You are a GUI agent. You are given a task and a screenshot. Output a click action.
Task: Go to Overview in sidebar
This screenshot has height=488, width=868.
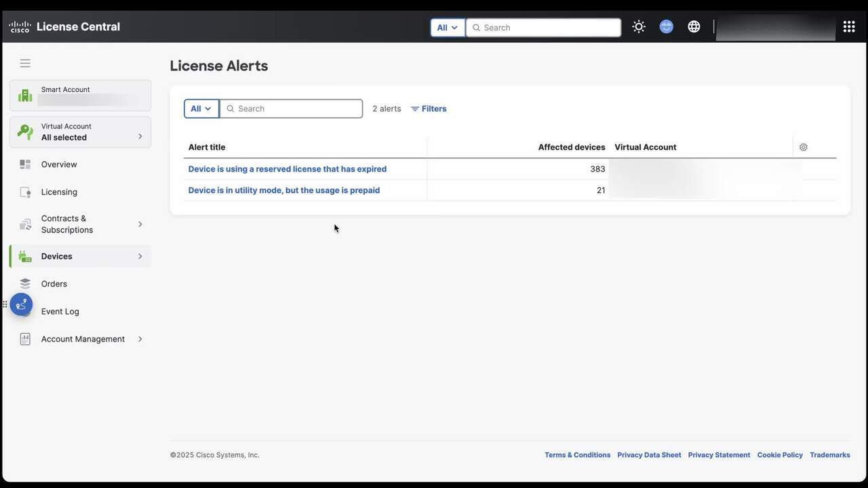[59, 165]
